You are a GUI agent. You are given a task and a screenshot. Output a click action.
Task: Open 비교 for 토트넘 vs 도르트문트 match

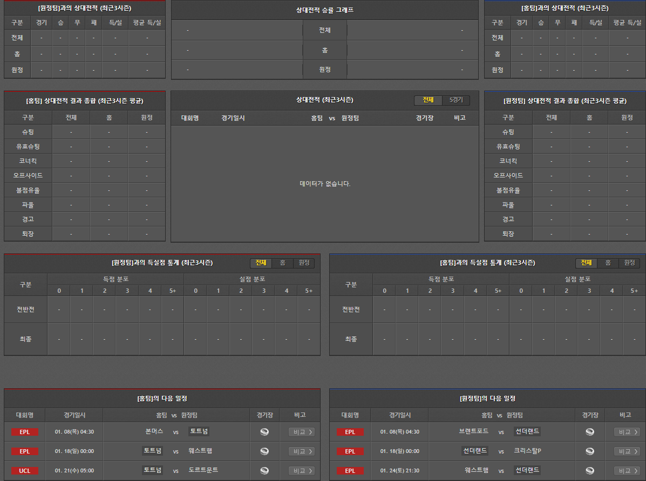point(301,470)
